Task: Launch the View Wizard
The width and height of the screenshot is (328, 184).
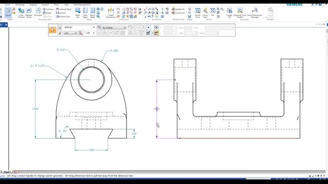Action: tap(21, 13)
